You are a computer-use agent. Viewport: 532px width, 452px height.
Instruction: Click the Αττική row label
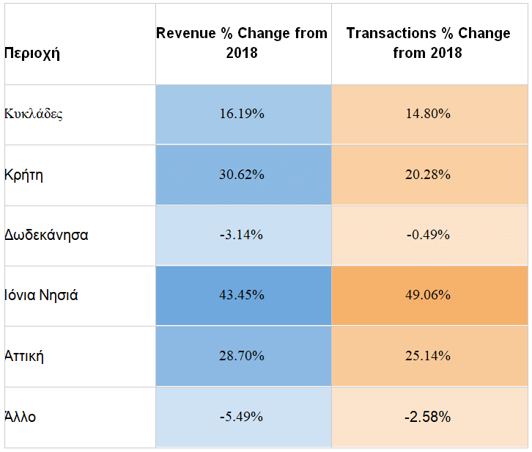tap(24, 356)
